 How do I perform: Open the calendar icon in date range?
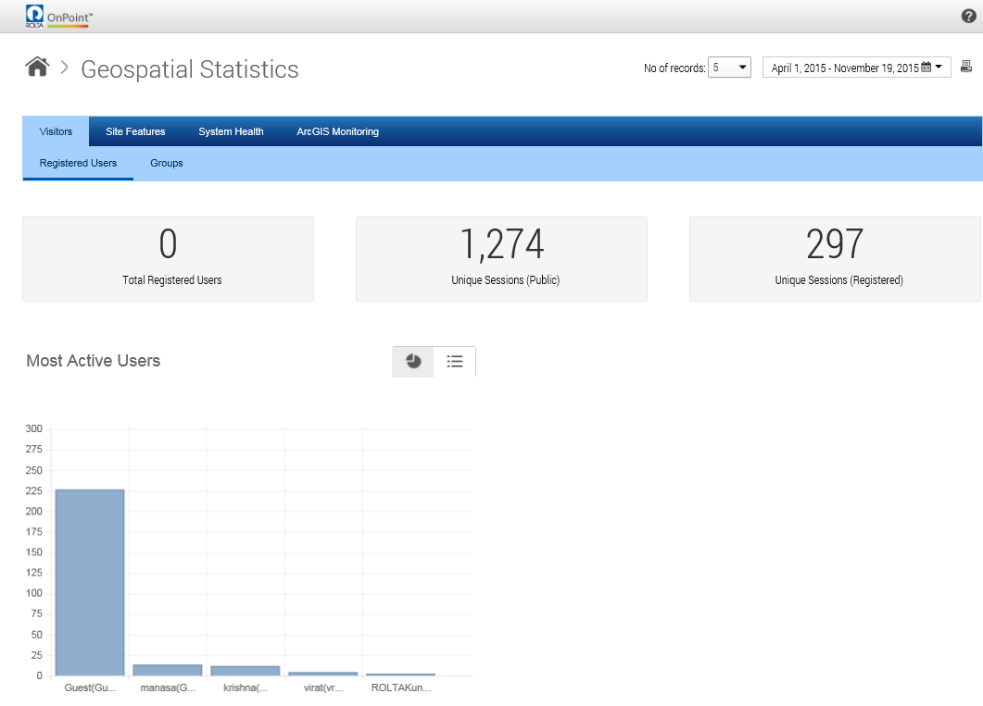click(x=926, y=68)
